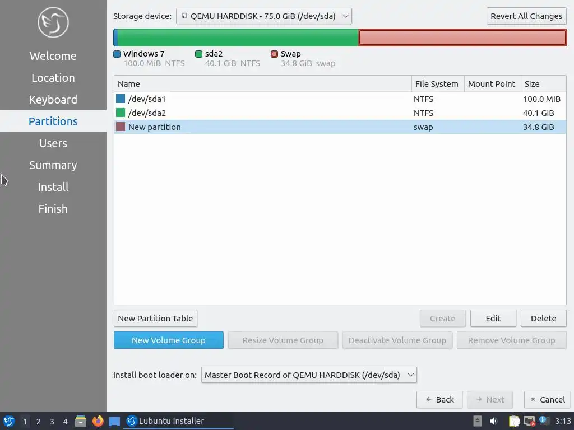
Task: Click the New Partition Table button
Action: pyautogui.click(x=155, y=319)
